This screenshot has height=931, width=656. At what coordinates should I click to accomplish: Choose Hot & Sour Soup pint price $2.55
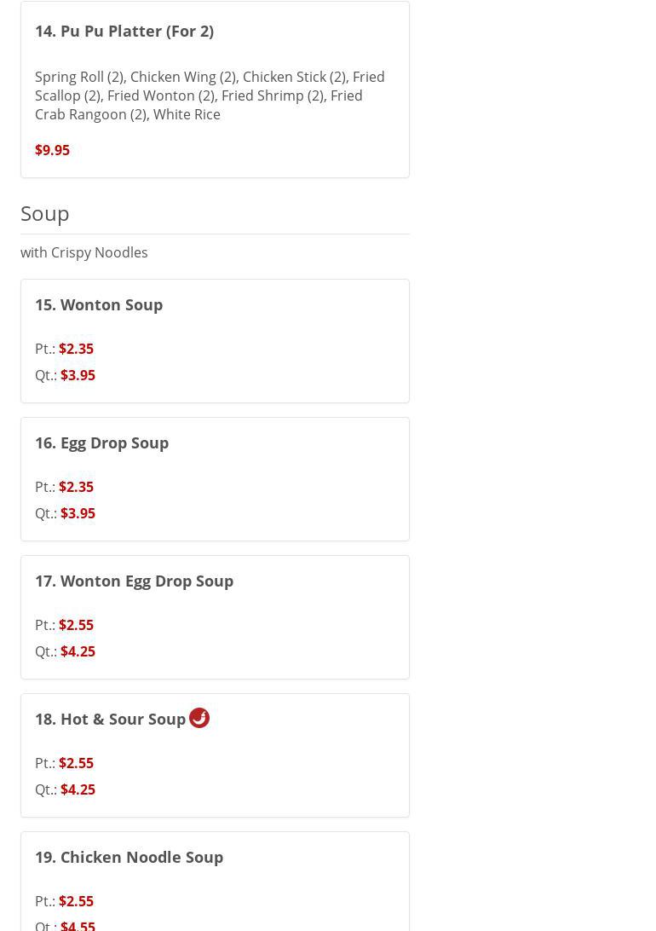click(76, 763)
